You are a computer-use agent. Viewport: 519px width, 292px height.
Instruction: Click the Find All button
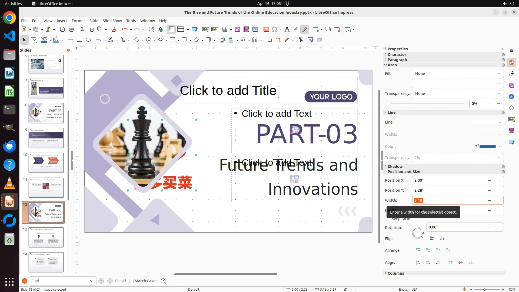pos(120,281)
